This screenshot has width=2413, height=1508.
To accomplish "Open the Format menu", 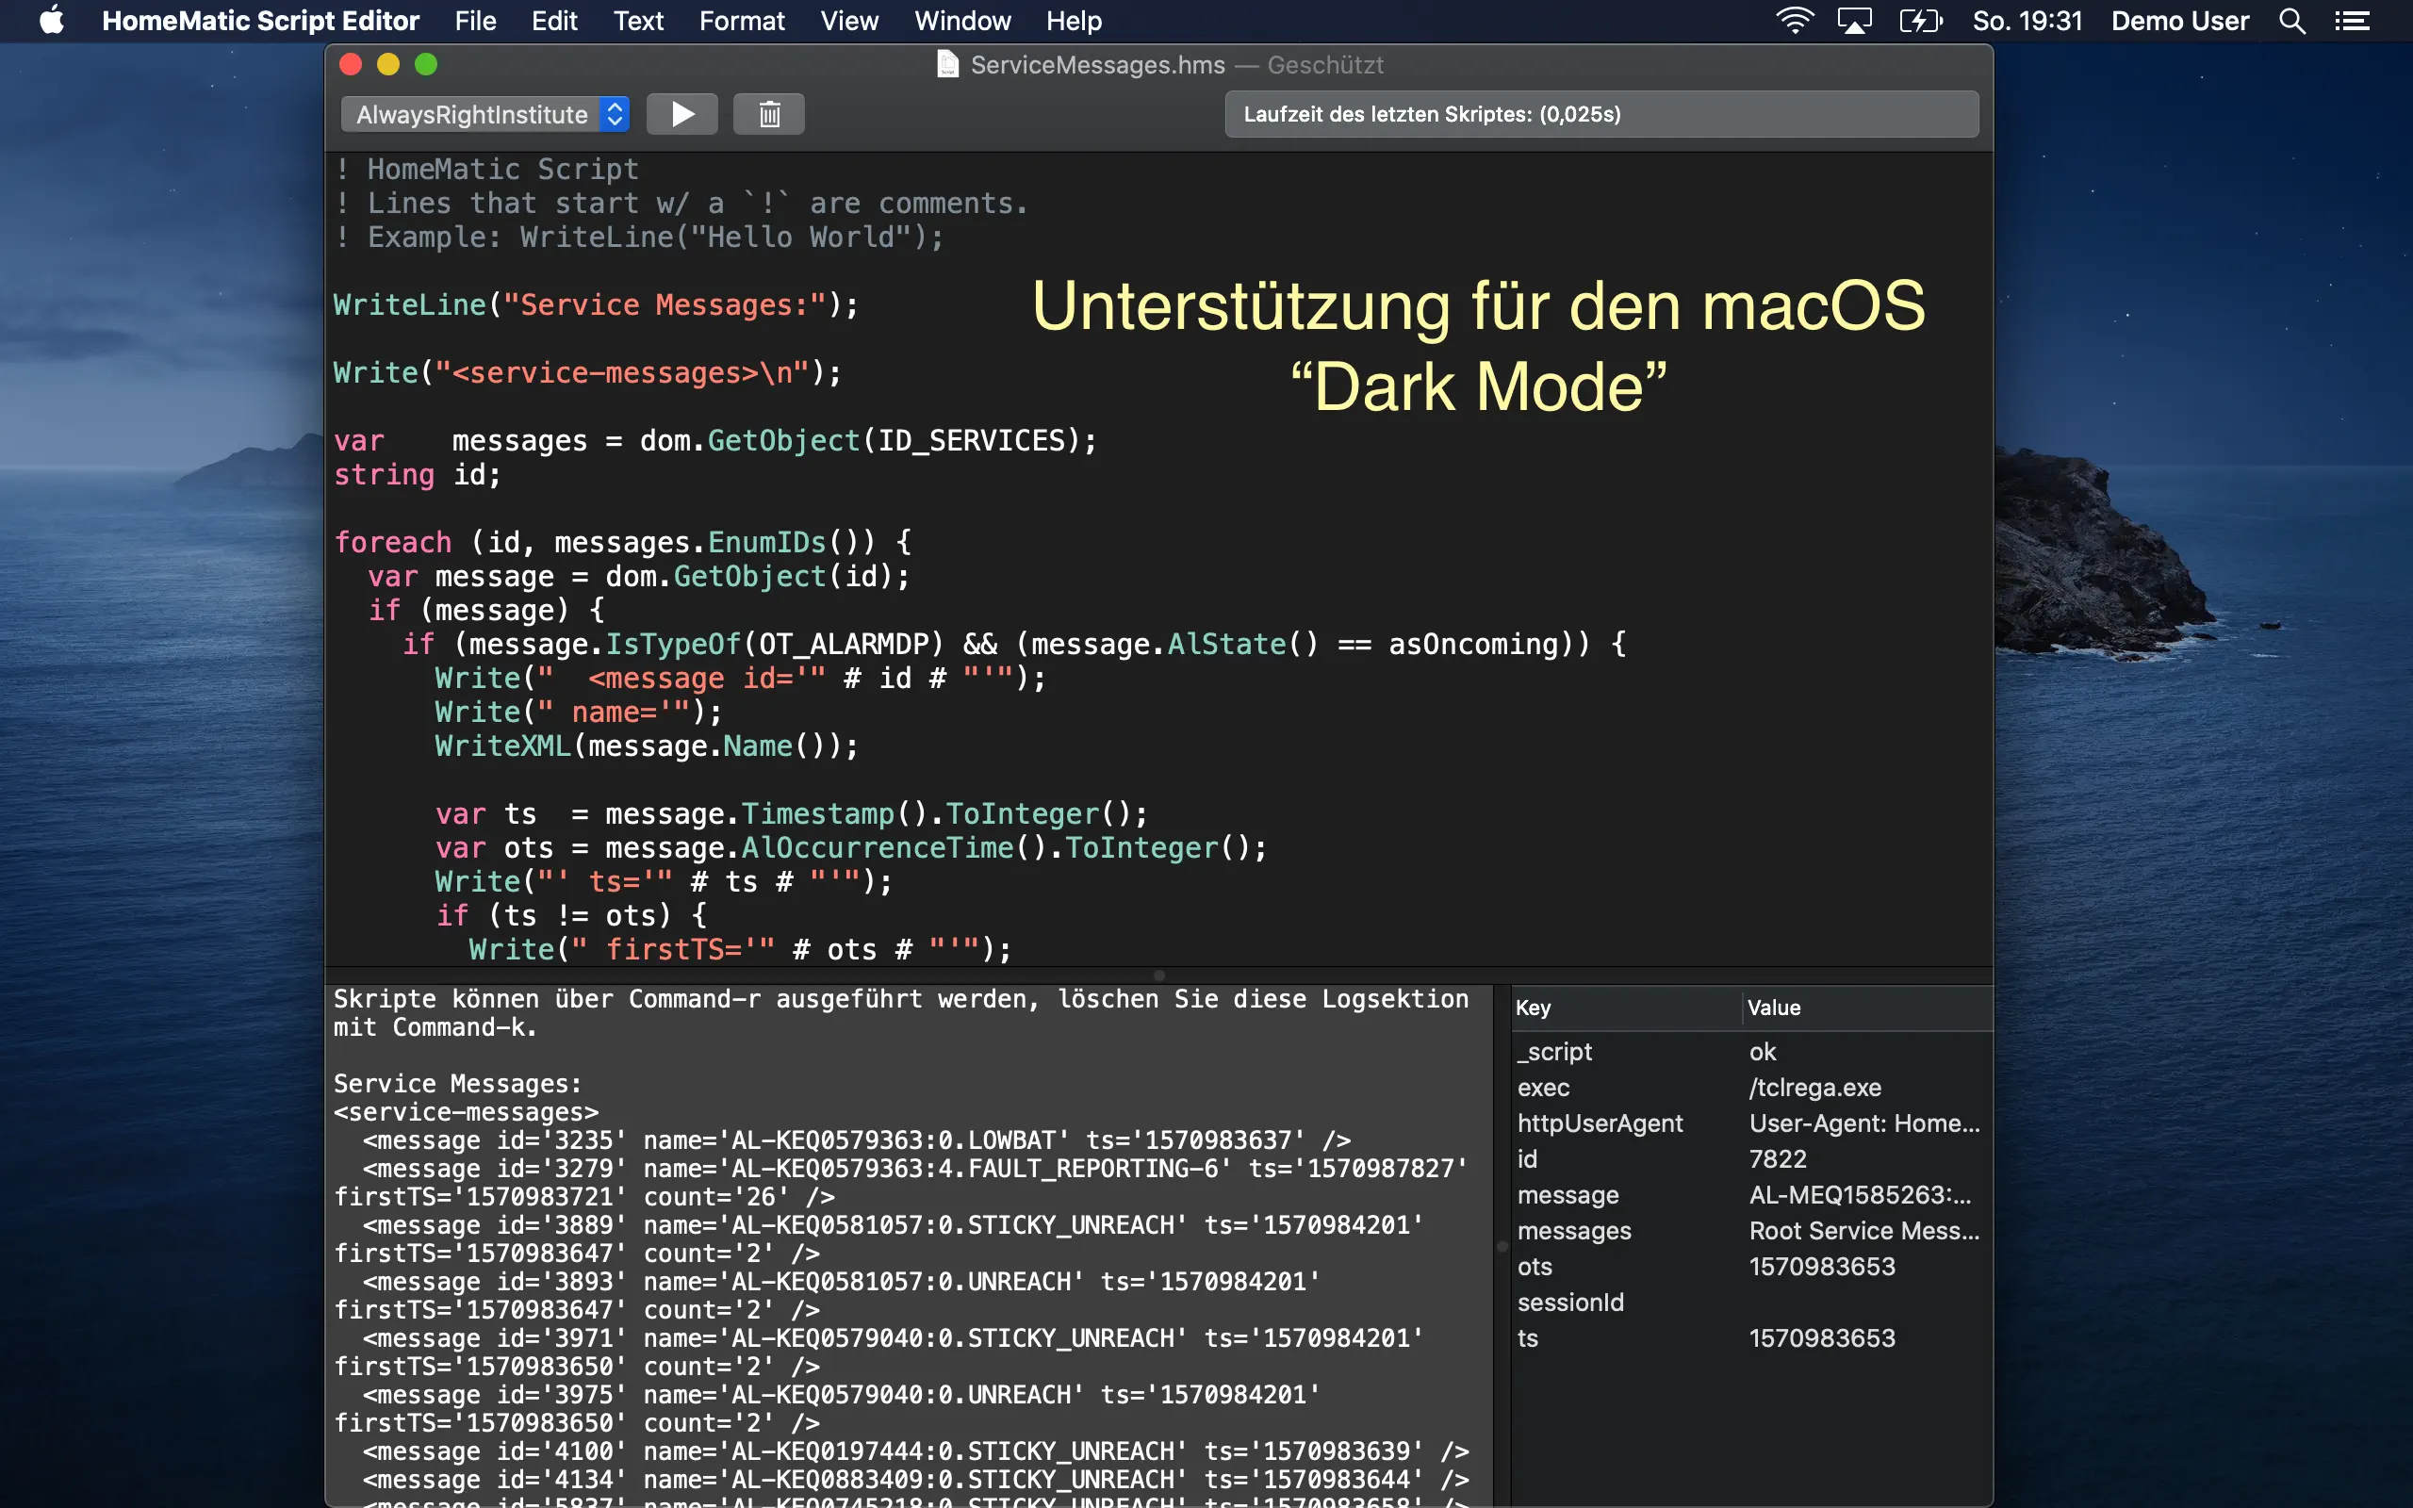I will [741, 21].
